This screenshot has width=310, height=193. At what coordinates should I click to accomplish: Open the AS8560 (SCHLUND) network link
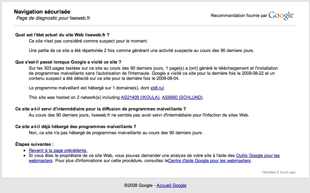pyautogui.click(x=182, y=98)
